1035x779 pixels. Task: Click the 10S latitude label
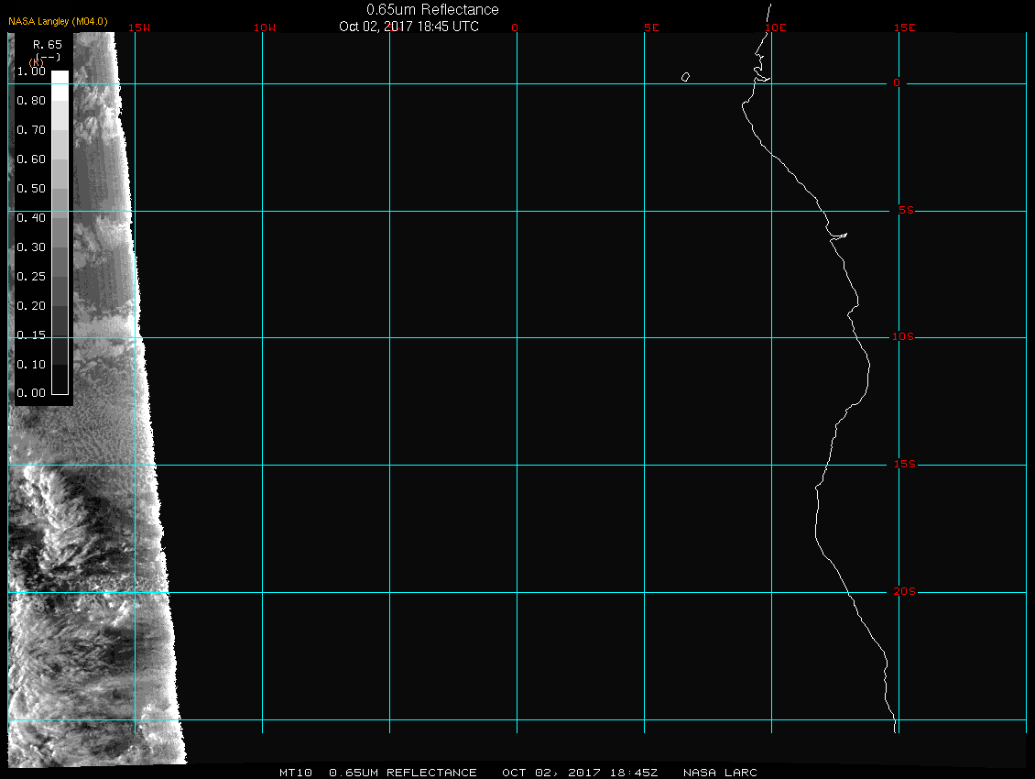tap(903, 337)
